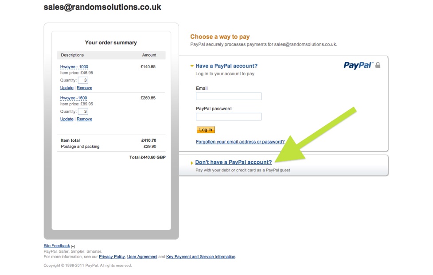The width and height of the screenshot is (433, 275).
Task: Open the User Agreement link
Action: [x=142, y=257]
